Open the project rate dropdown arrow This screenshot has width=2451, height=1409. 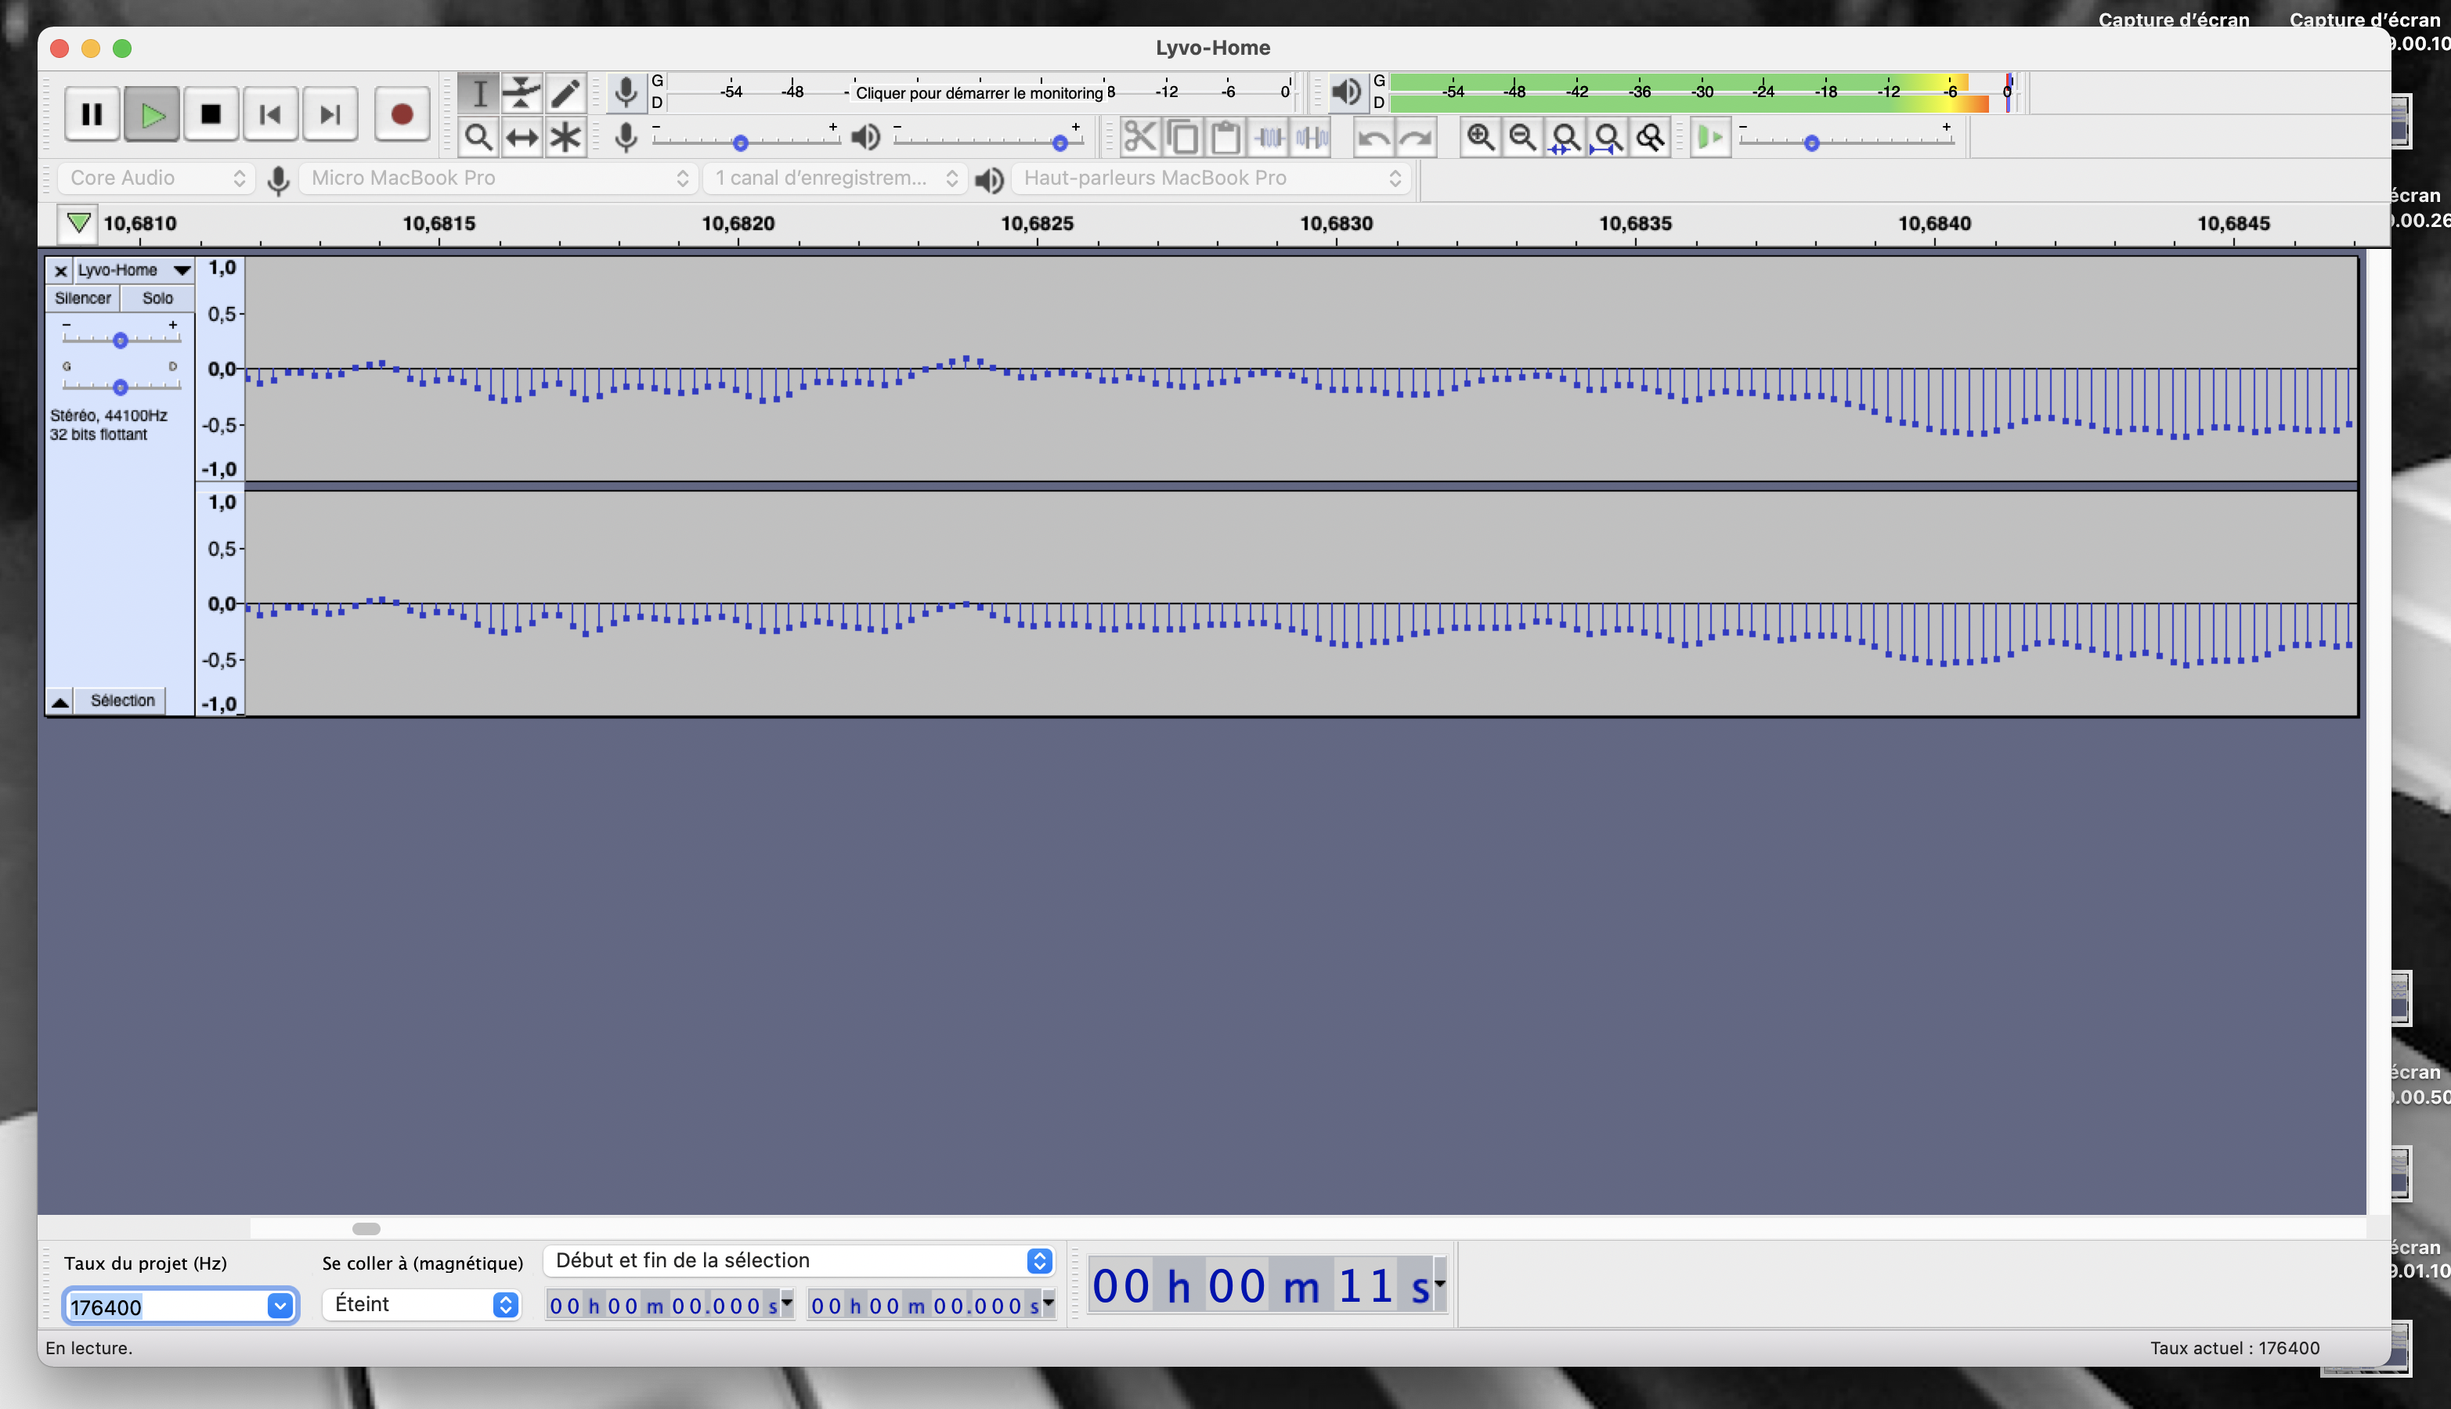pyautogui.click(x=280, y=1306)
